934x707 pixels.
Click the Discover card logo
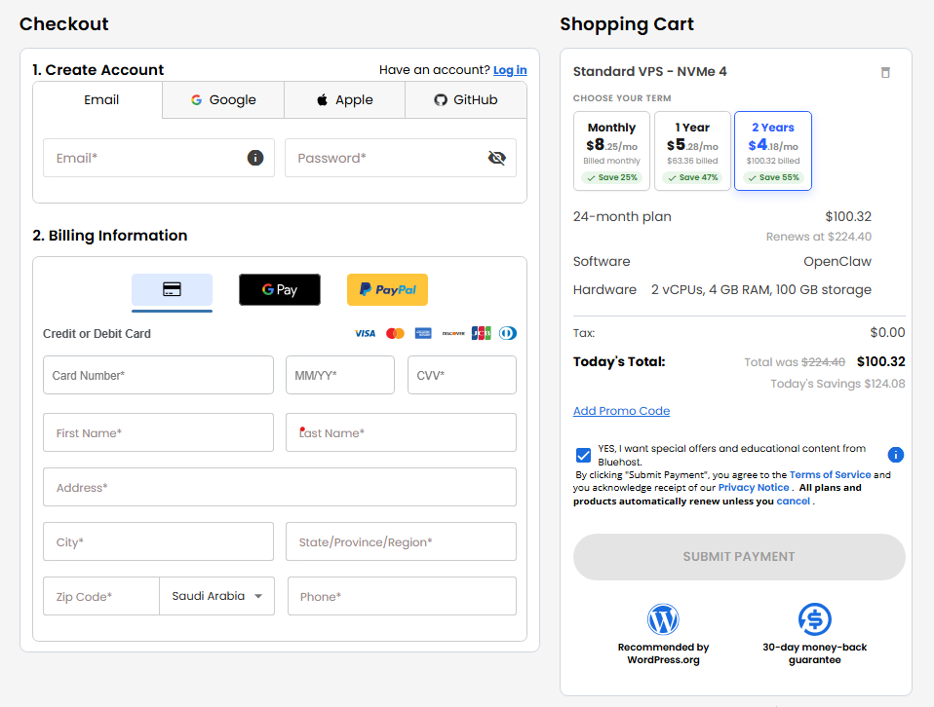click(x=453, y=333)
